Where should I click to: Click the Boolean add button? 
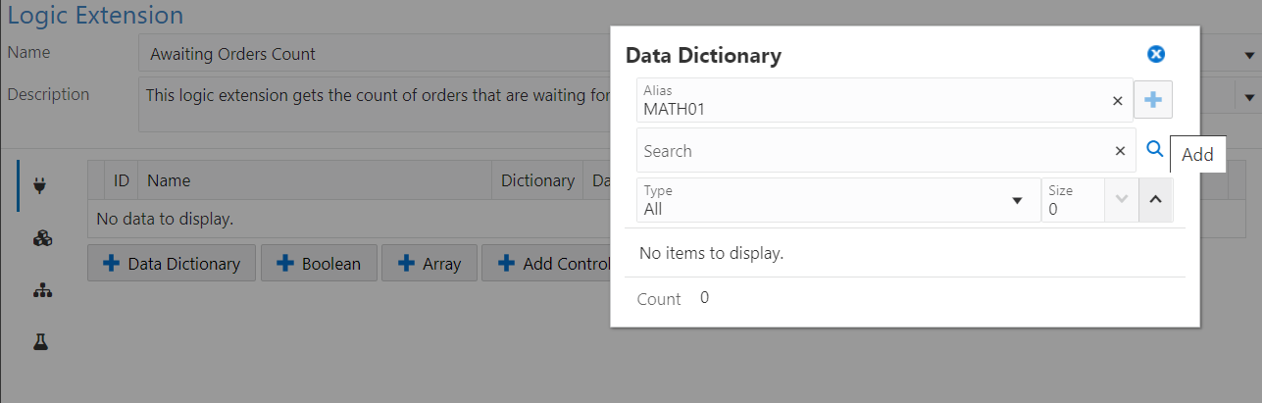point(319,264)
